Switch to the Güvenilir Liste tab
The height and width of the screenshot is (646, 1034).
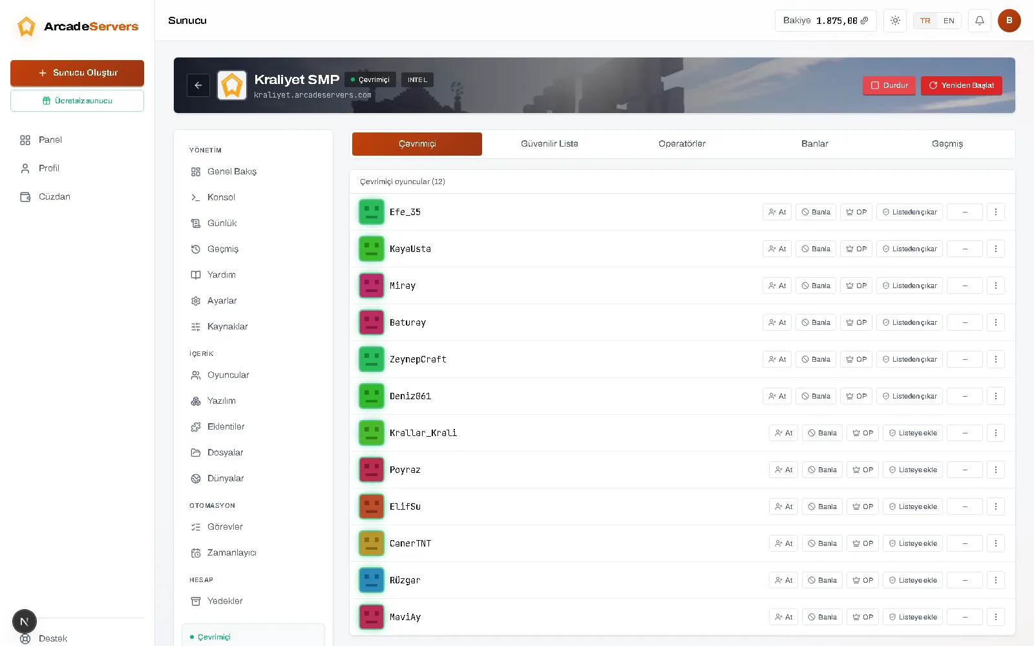(549, 144)
